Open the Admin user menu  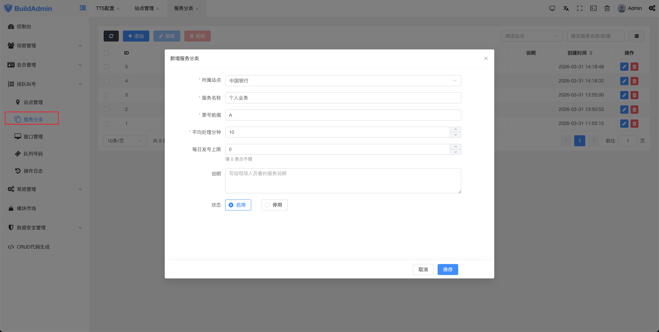click(x=630, y=8)
